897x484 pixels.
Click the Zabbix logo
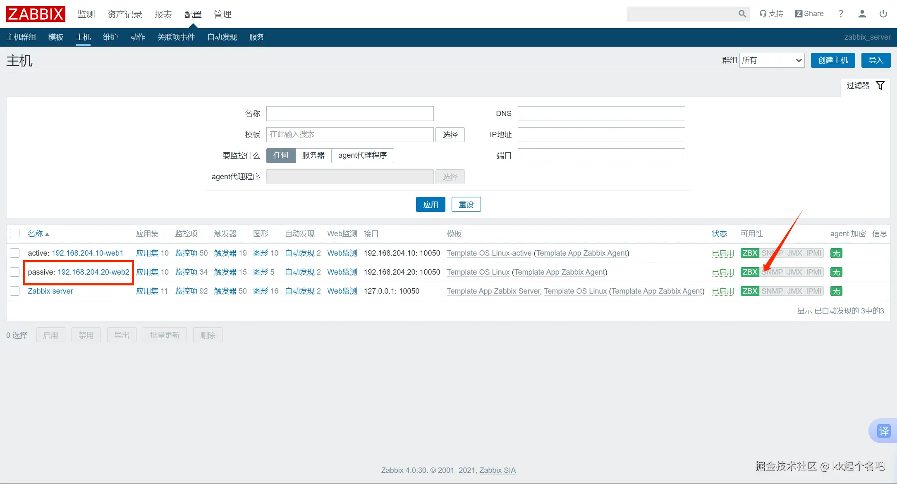point(36,14)
